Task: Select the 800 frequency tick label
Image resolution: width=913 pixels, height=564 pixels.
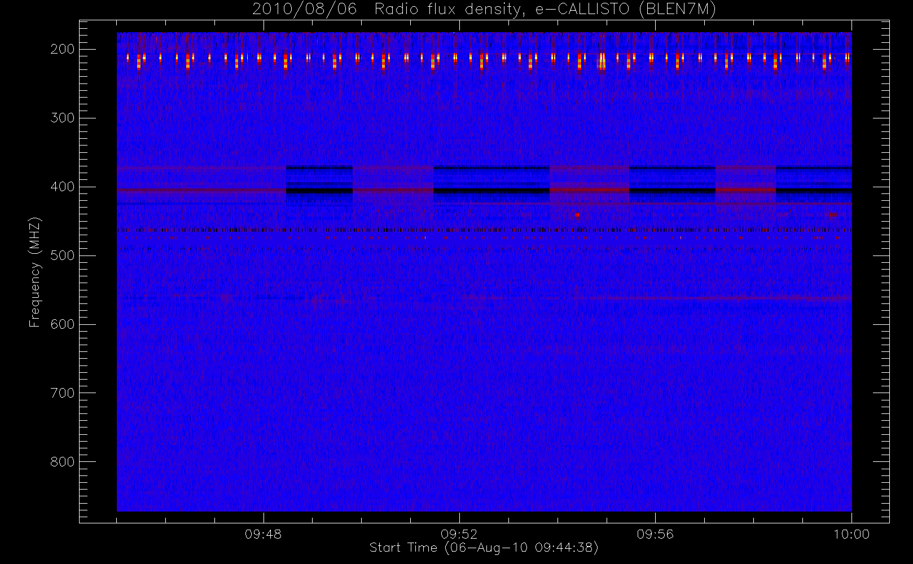Action: click(63, 462)
